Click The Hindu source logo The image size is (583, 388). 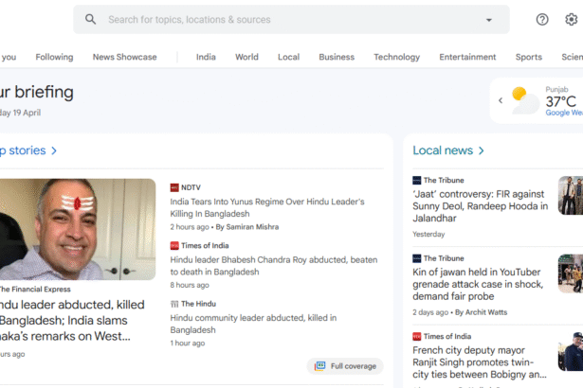174,304
